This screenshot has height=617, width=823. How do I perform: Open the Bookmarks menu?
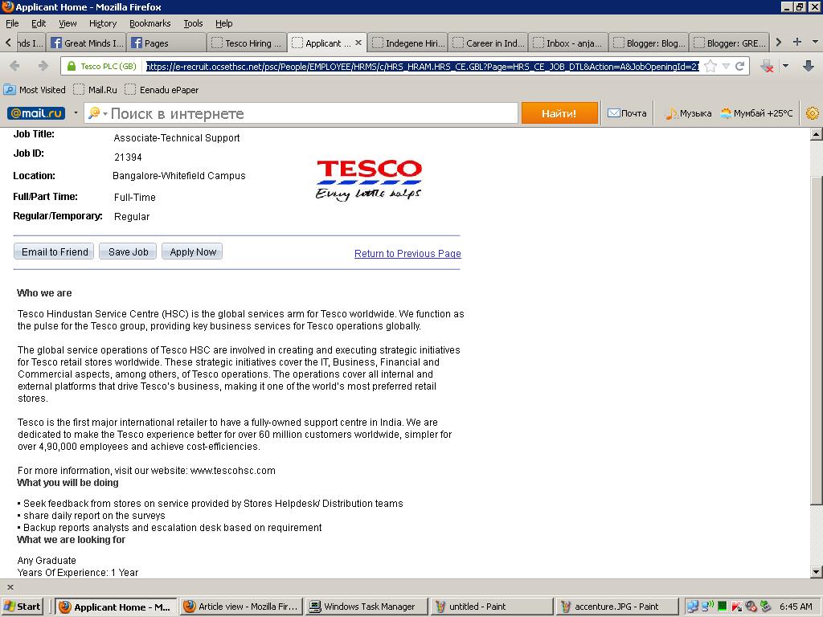[x=149, y=23]
